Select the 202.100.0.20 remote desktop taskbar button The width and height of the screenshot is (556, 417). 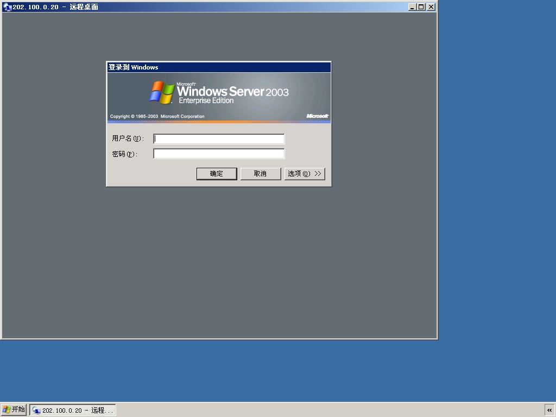(73, 410)
